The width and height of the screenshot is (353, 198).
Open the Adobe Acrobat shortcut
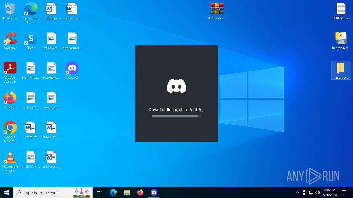coord(10,73)
